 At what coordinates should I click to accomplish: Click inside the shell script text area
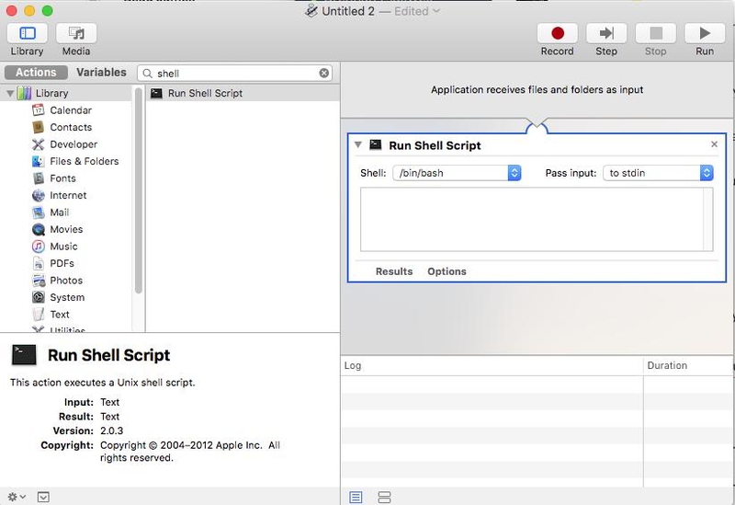532,219
